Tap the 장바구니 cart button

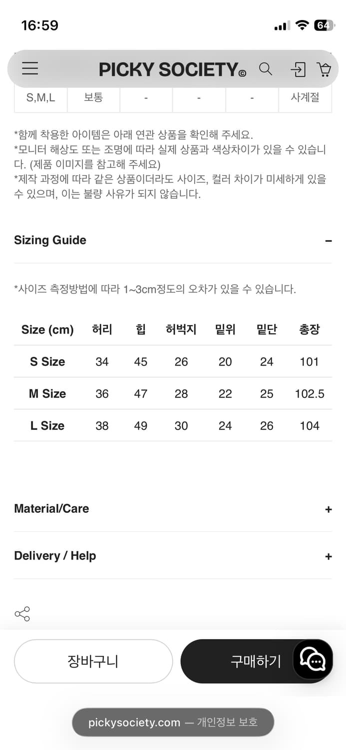93,660
